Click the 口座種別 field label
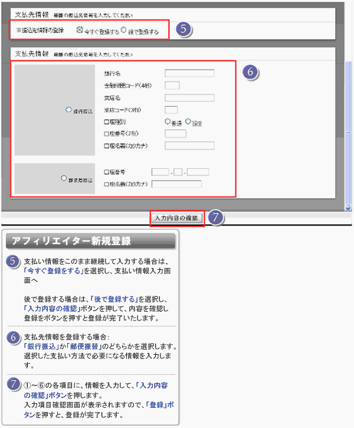This screenshot has width=354, height=428. pyautogui.click(x=115, y=122)
